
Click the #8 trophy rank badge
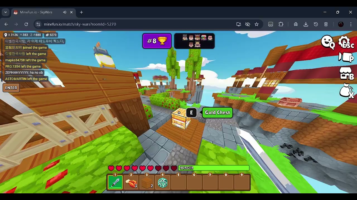pos(157,41)
